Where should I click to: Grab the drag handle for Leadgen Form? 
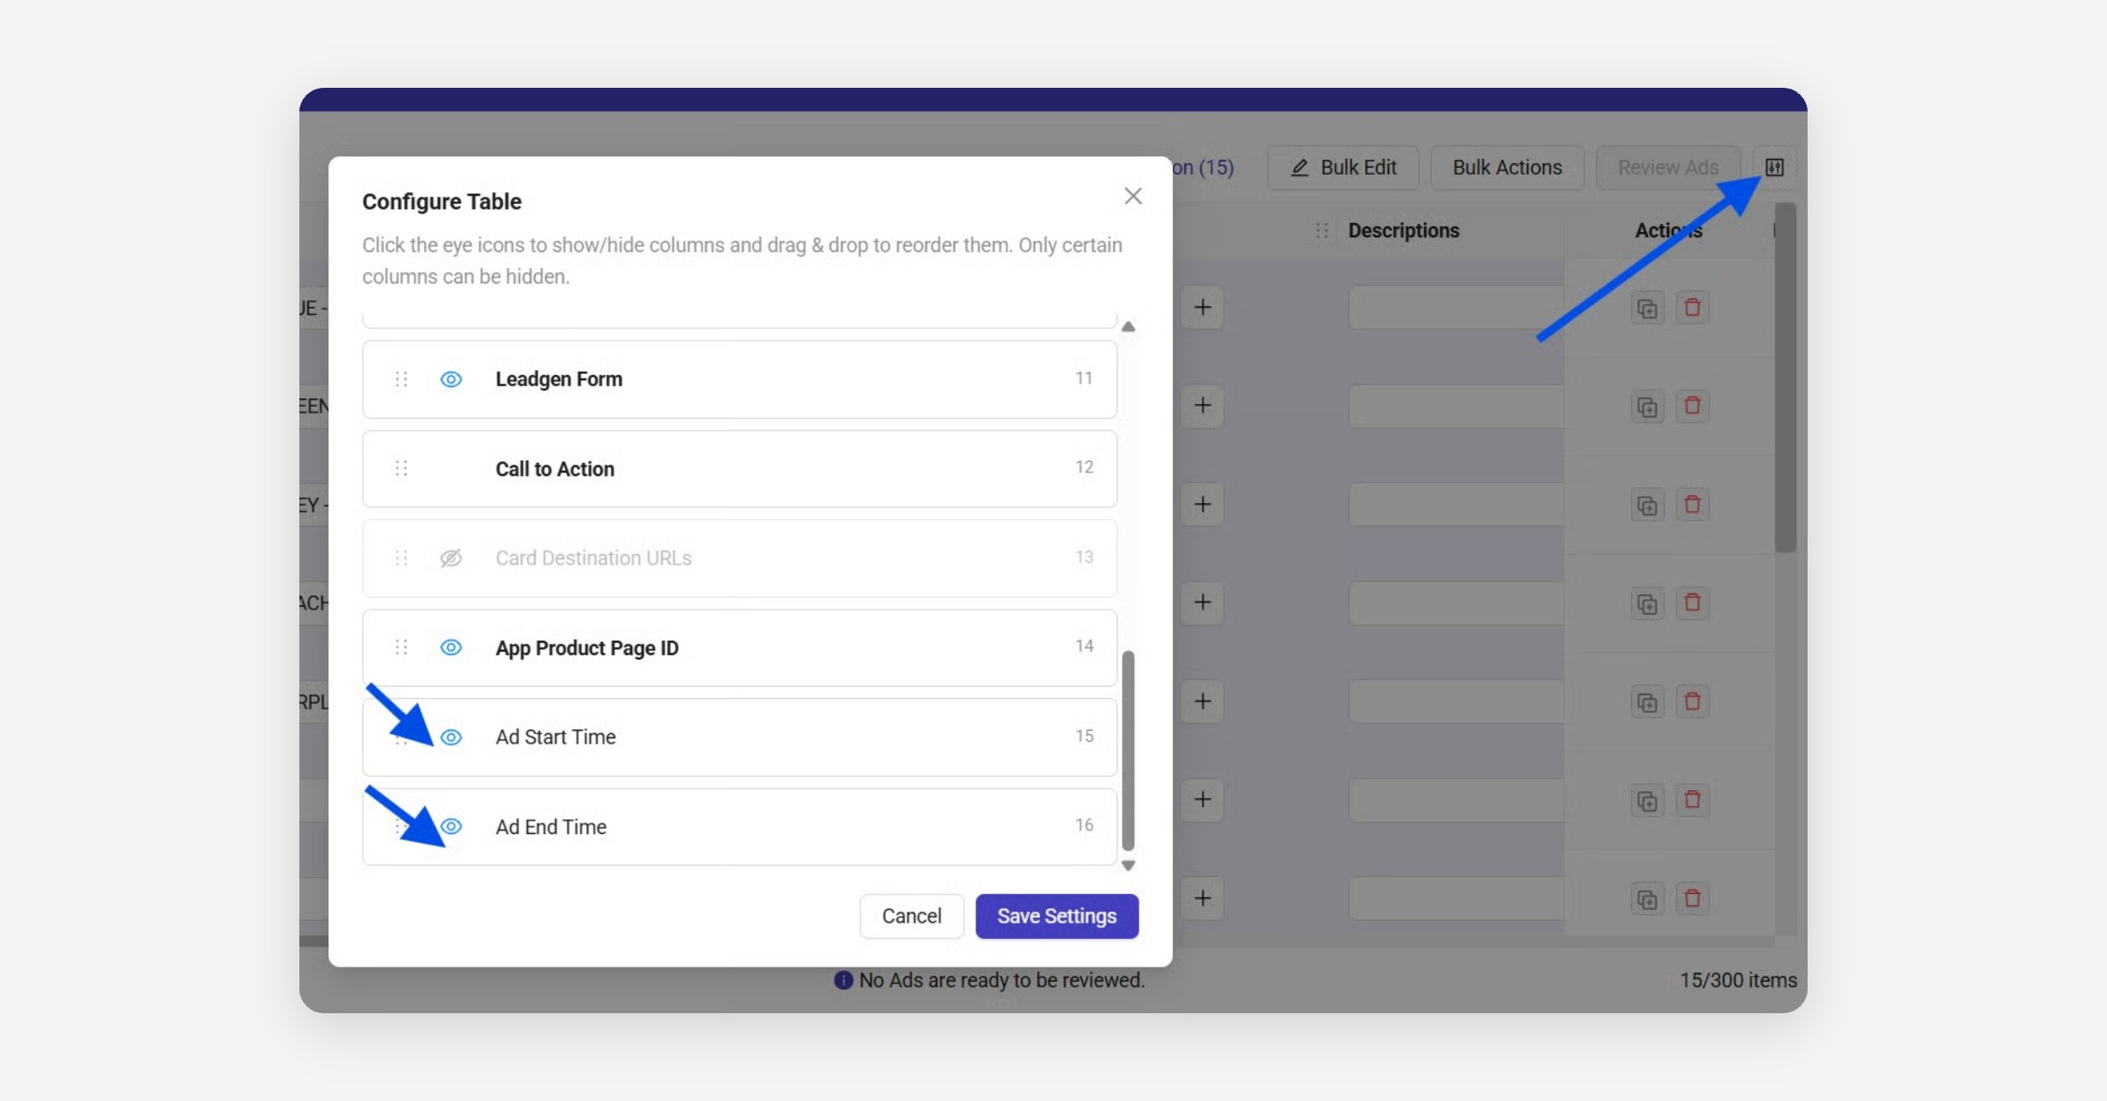[401, 379]
